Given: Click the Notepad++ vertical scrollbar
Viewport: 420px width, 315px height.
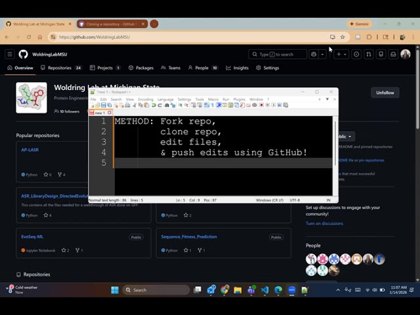Looking at the screenshot, I should (x=335, y=143).
